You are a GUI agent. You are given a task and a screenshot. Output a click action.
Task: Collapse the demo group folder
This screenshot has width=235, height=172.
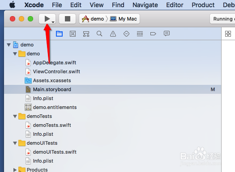[15, 54]
